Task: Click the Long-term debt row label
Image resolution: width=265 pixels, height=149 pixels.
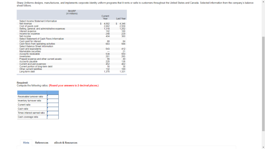Action: click(x=27, y=72)
